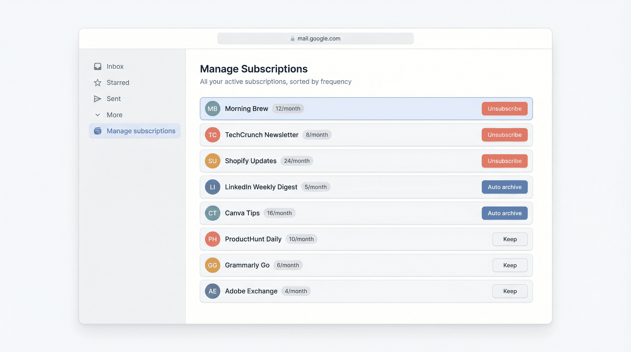The image size is (631, 352).
Task: Keep the Grammarly Go subscription
Action: click(x=510, y=265)
